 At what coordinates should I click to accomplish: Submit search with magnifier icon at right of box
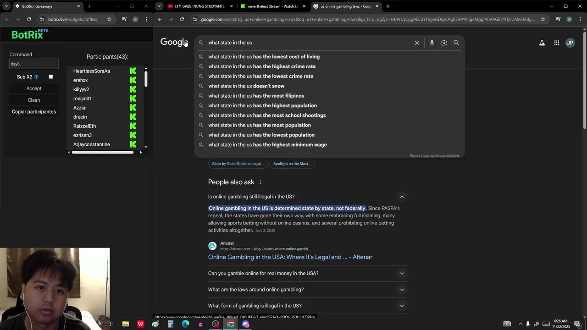tap(456, 43)
